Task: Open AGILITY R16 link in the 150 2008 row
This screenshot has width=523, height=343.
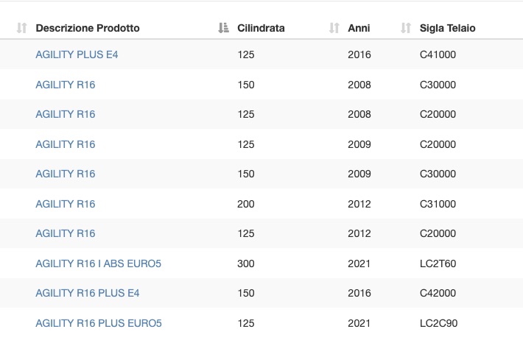Action: coord(66,85)
